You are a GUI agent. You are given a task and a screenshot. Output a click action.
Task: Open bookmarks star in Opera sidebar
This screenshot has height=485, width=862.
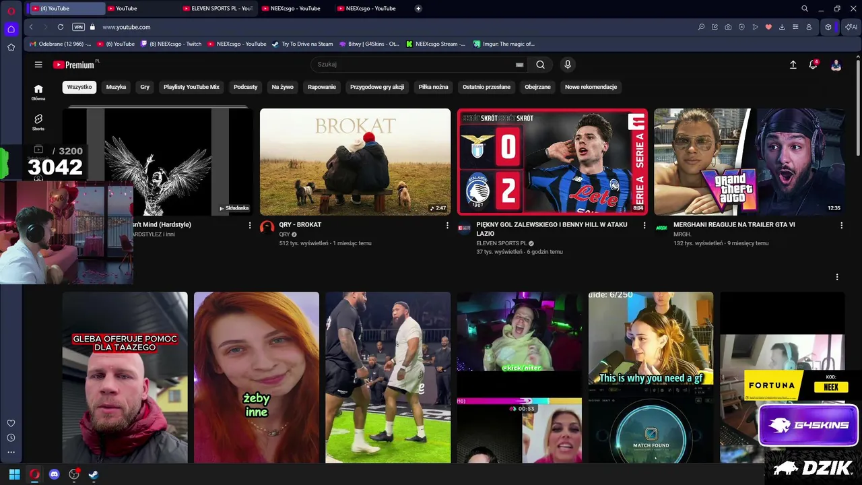[11, 47]
